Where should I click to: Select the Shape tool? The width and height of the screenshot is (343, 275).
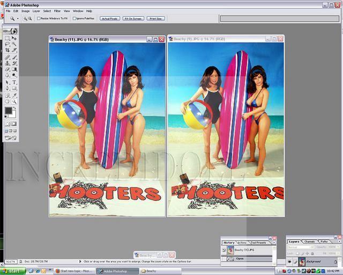pyautogui.click(x=14, y=89)
